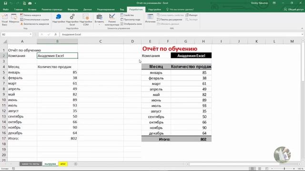Open the Файл tab

coord(6,9)
